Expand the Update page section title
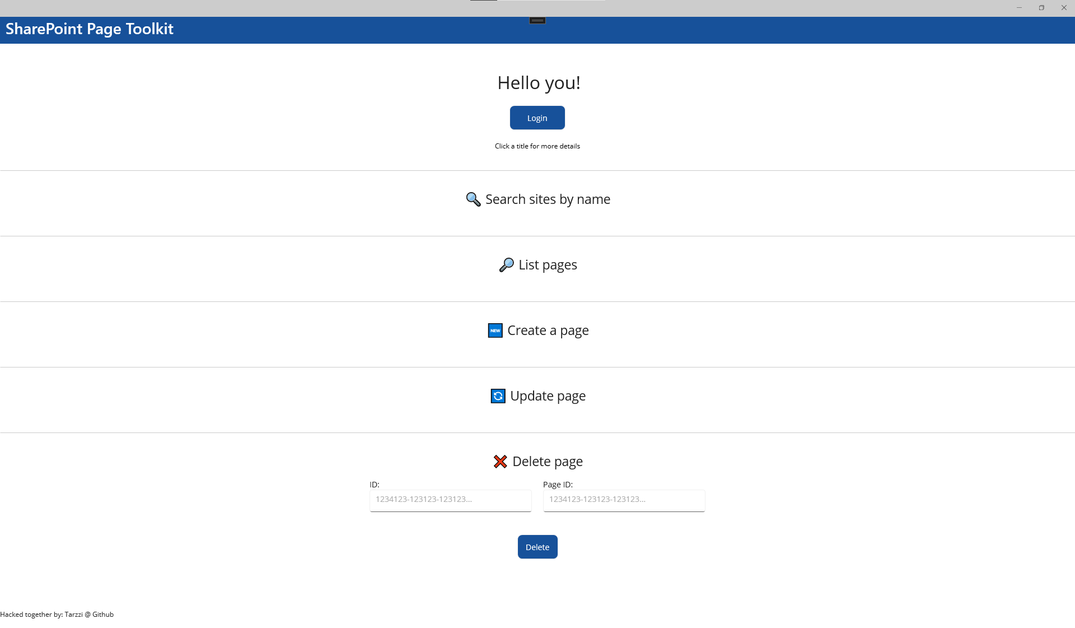The height and width of the screenshot is (628, 1075). pyautogui.click(x=548, y=396)
